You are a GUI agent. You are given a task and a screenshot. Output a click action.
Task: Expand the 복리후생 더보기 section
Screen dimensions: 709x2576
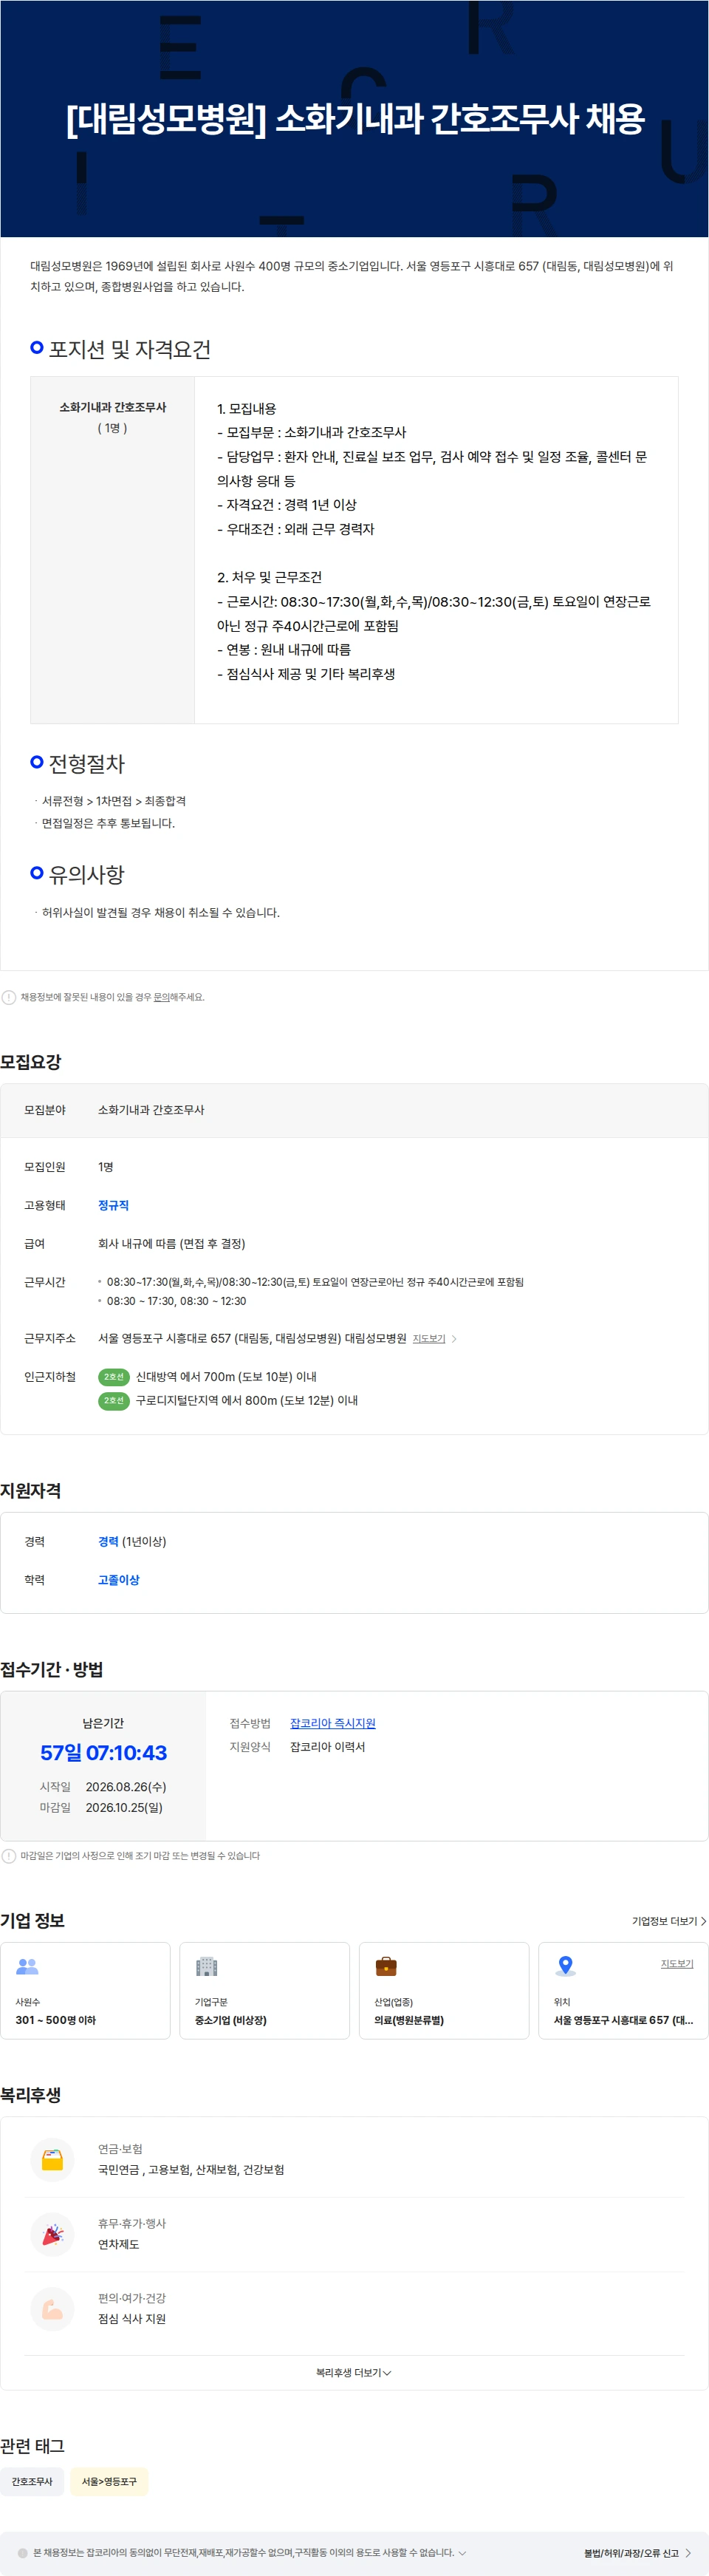point(354,2373)
